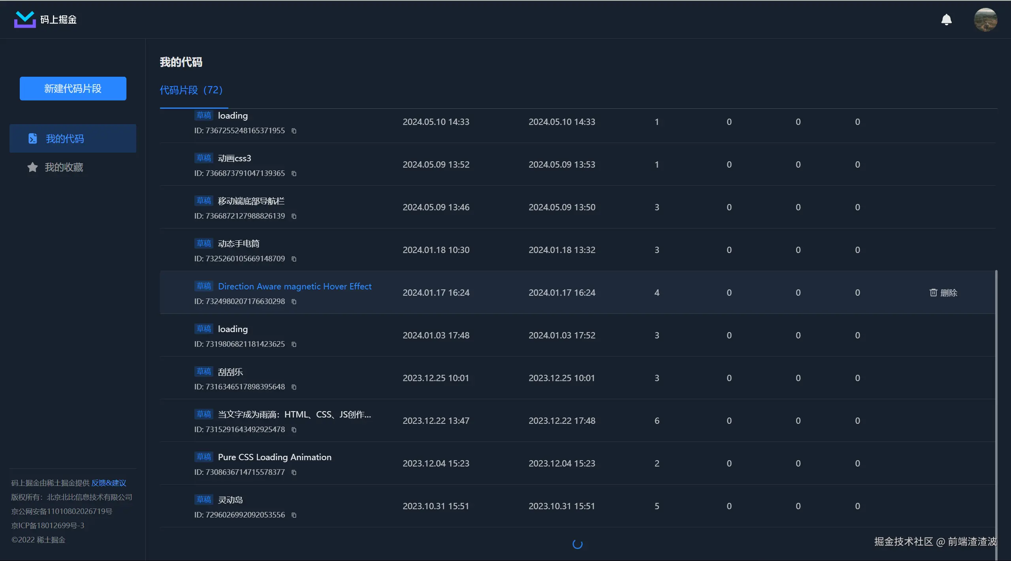The height and width of the screenshot is (561, 1011).
Task: Copy ID of 动画css3 snippet
Action: 294,174
